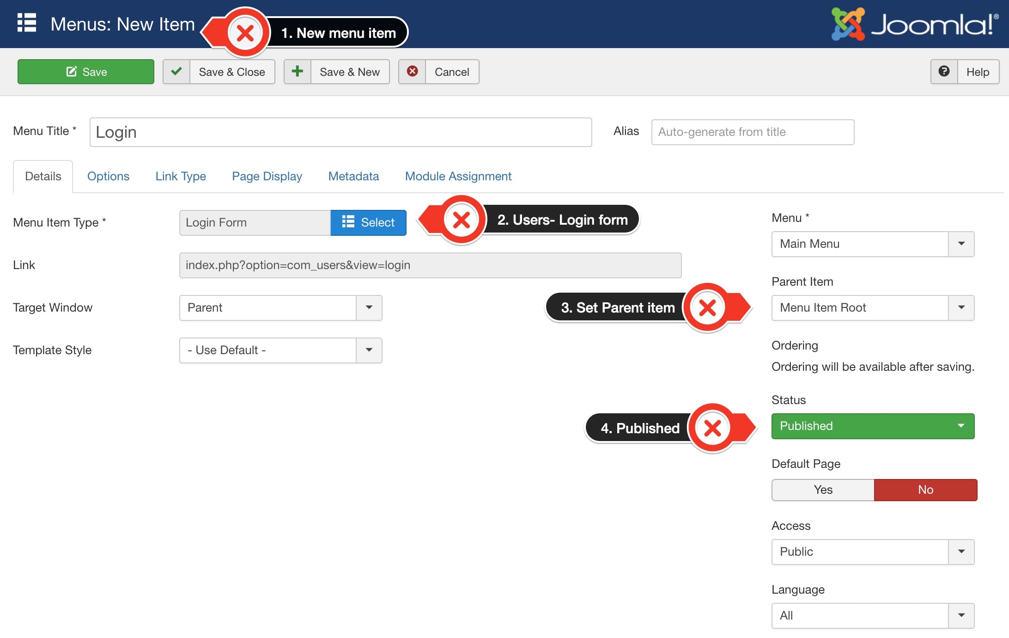1009x638 pixels.
Task: Click the Cancel button
Action: pos(451,71)
